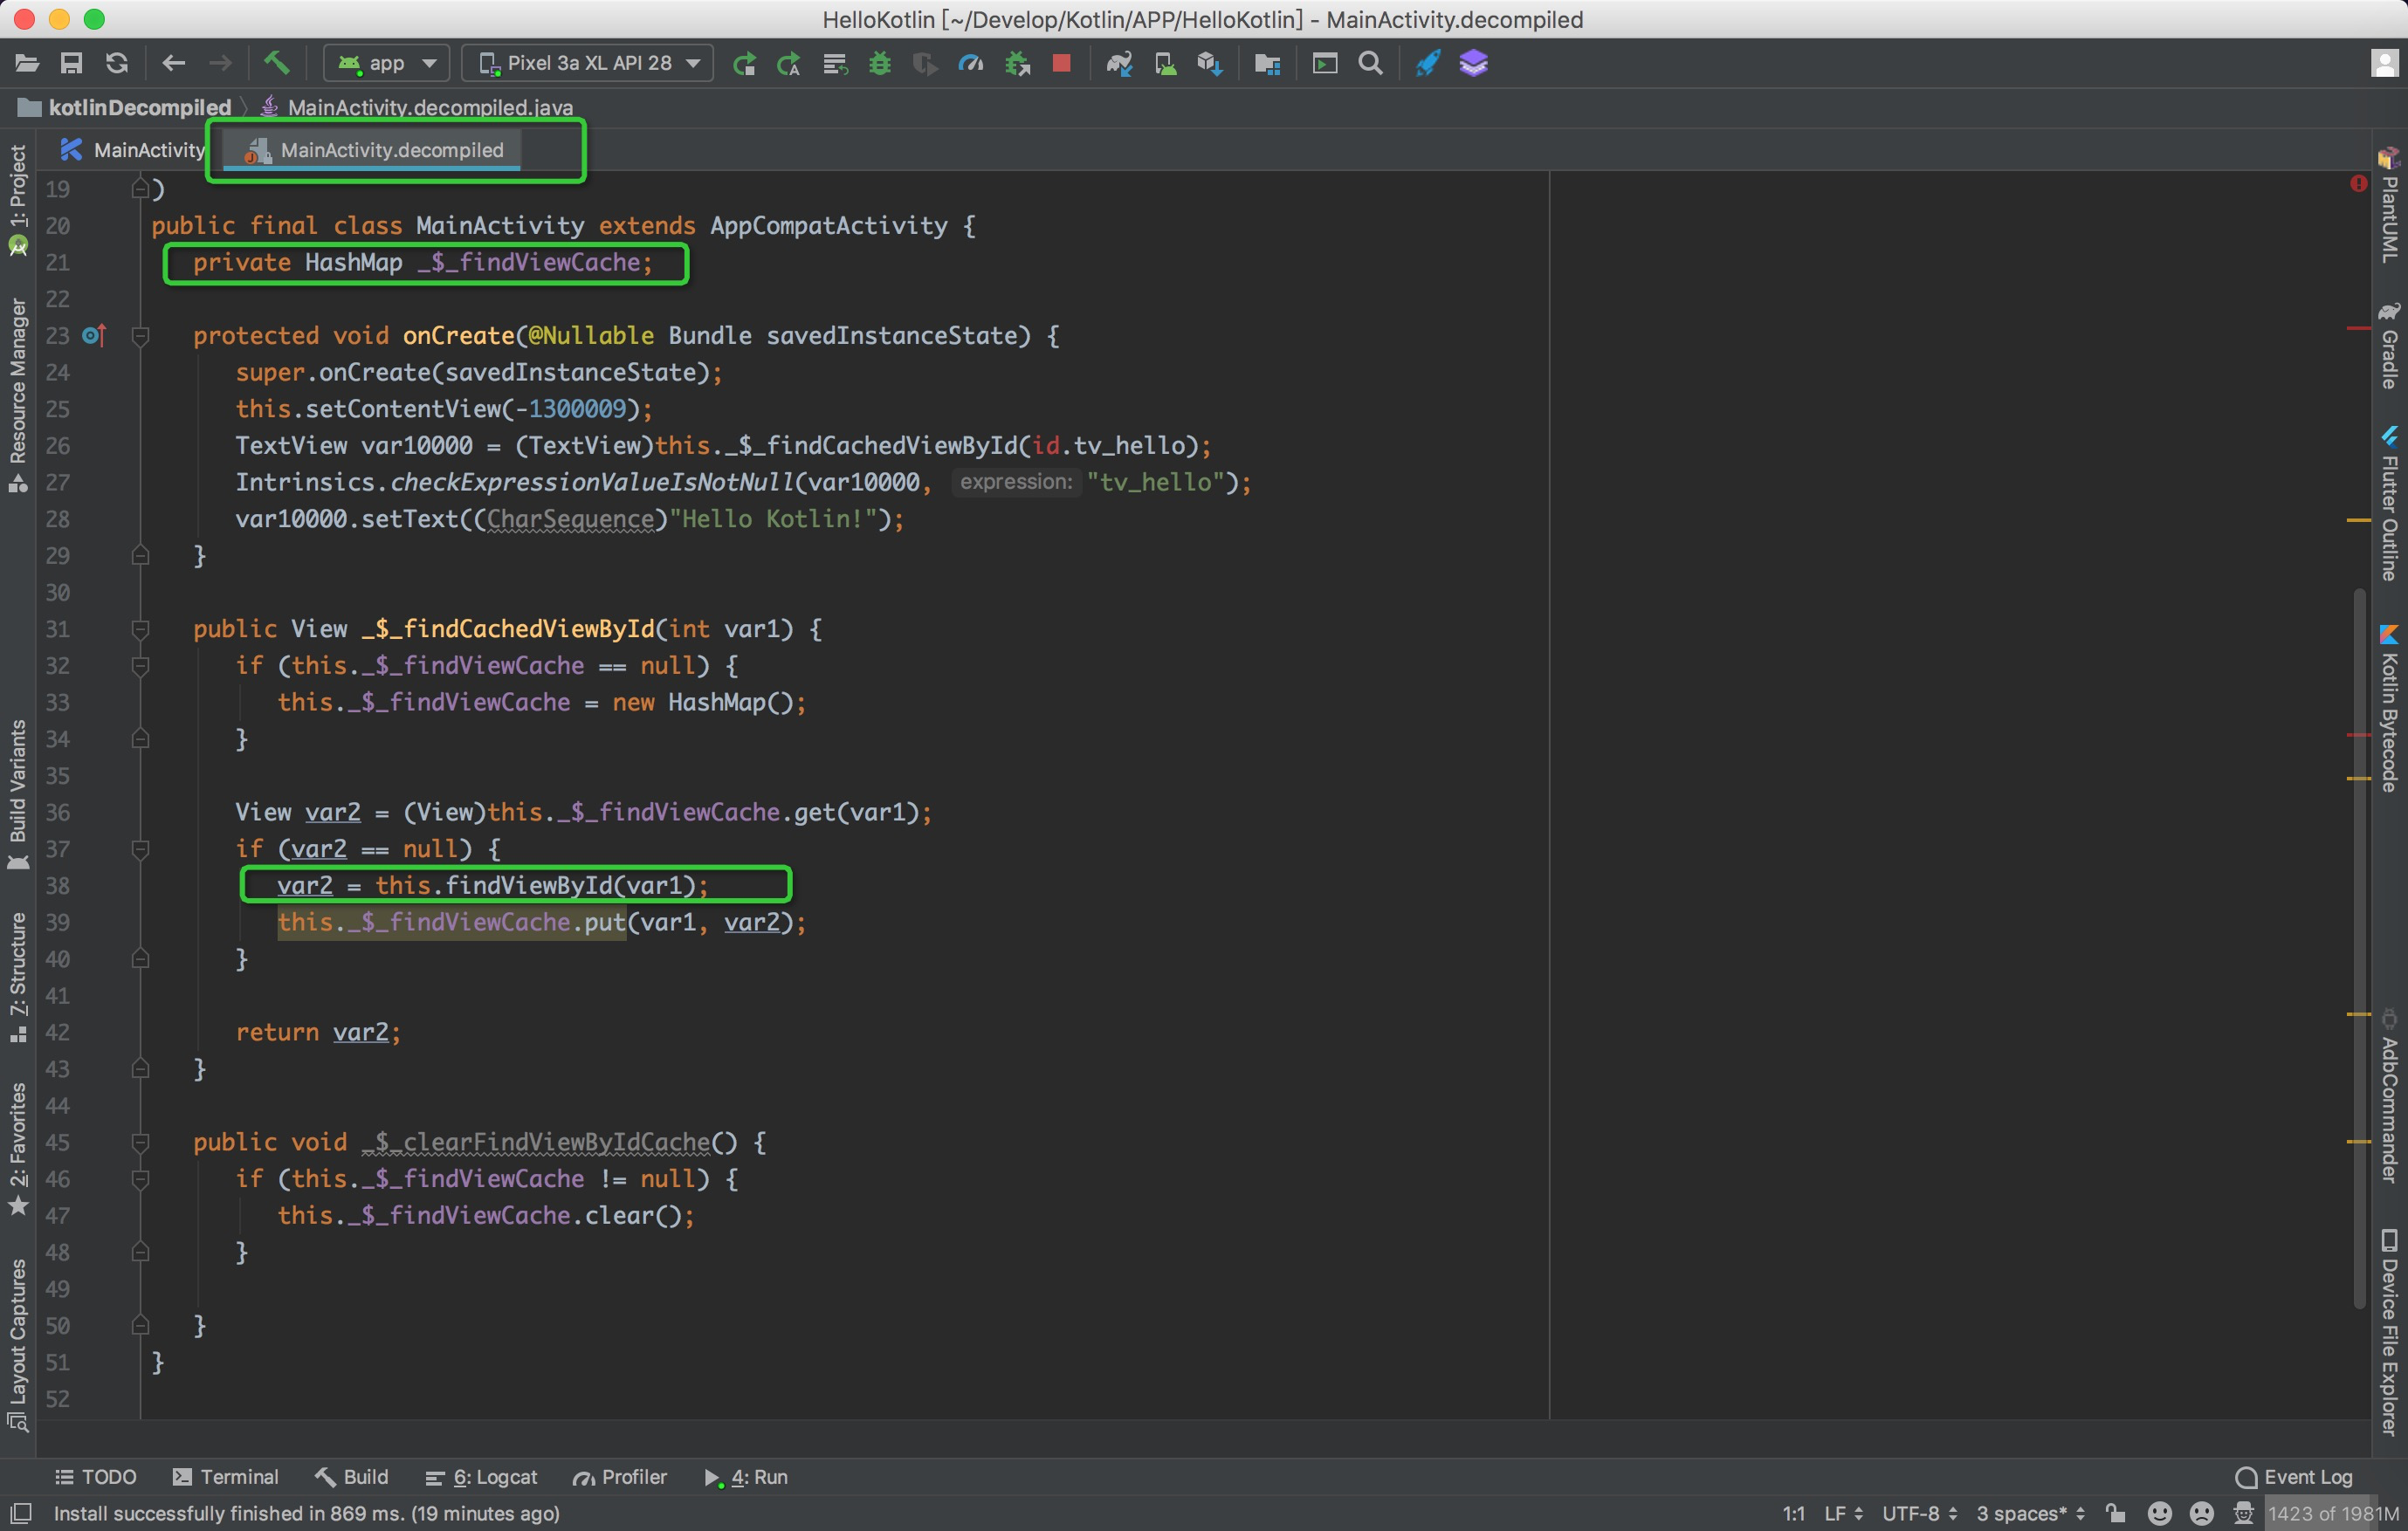
Task: Build project with the hammer icon
Action: click(x=276, y=63)
